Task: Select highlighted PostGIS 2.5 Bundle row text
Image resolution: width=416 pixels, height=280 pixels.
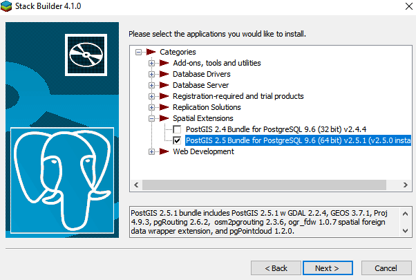Action: pyautogui.click(x=299, y=140)
